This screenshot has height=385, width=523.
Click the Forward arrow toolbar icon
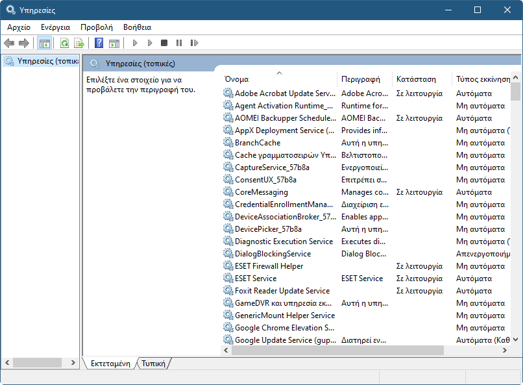pyautogui.click(x=24, y=43)
